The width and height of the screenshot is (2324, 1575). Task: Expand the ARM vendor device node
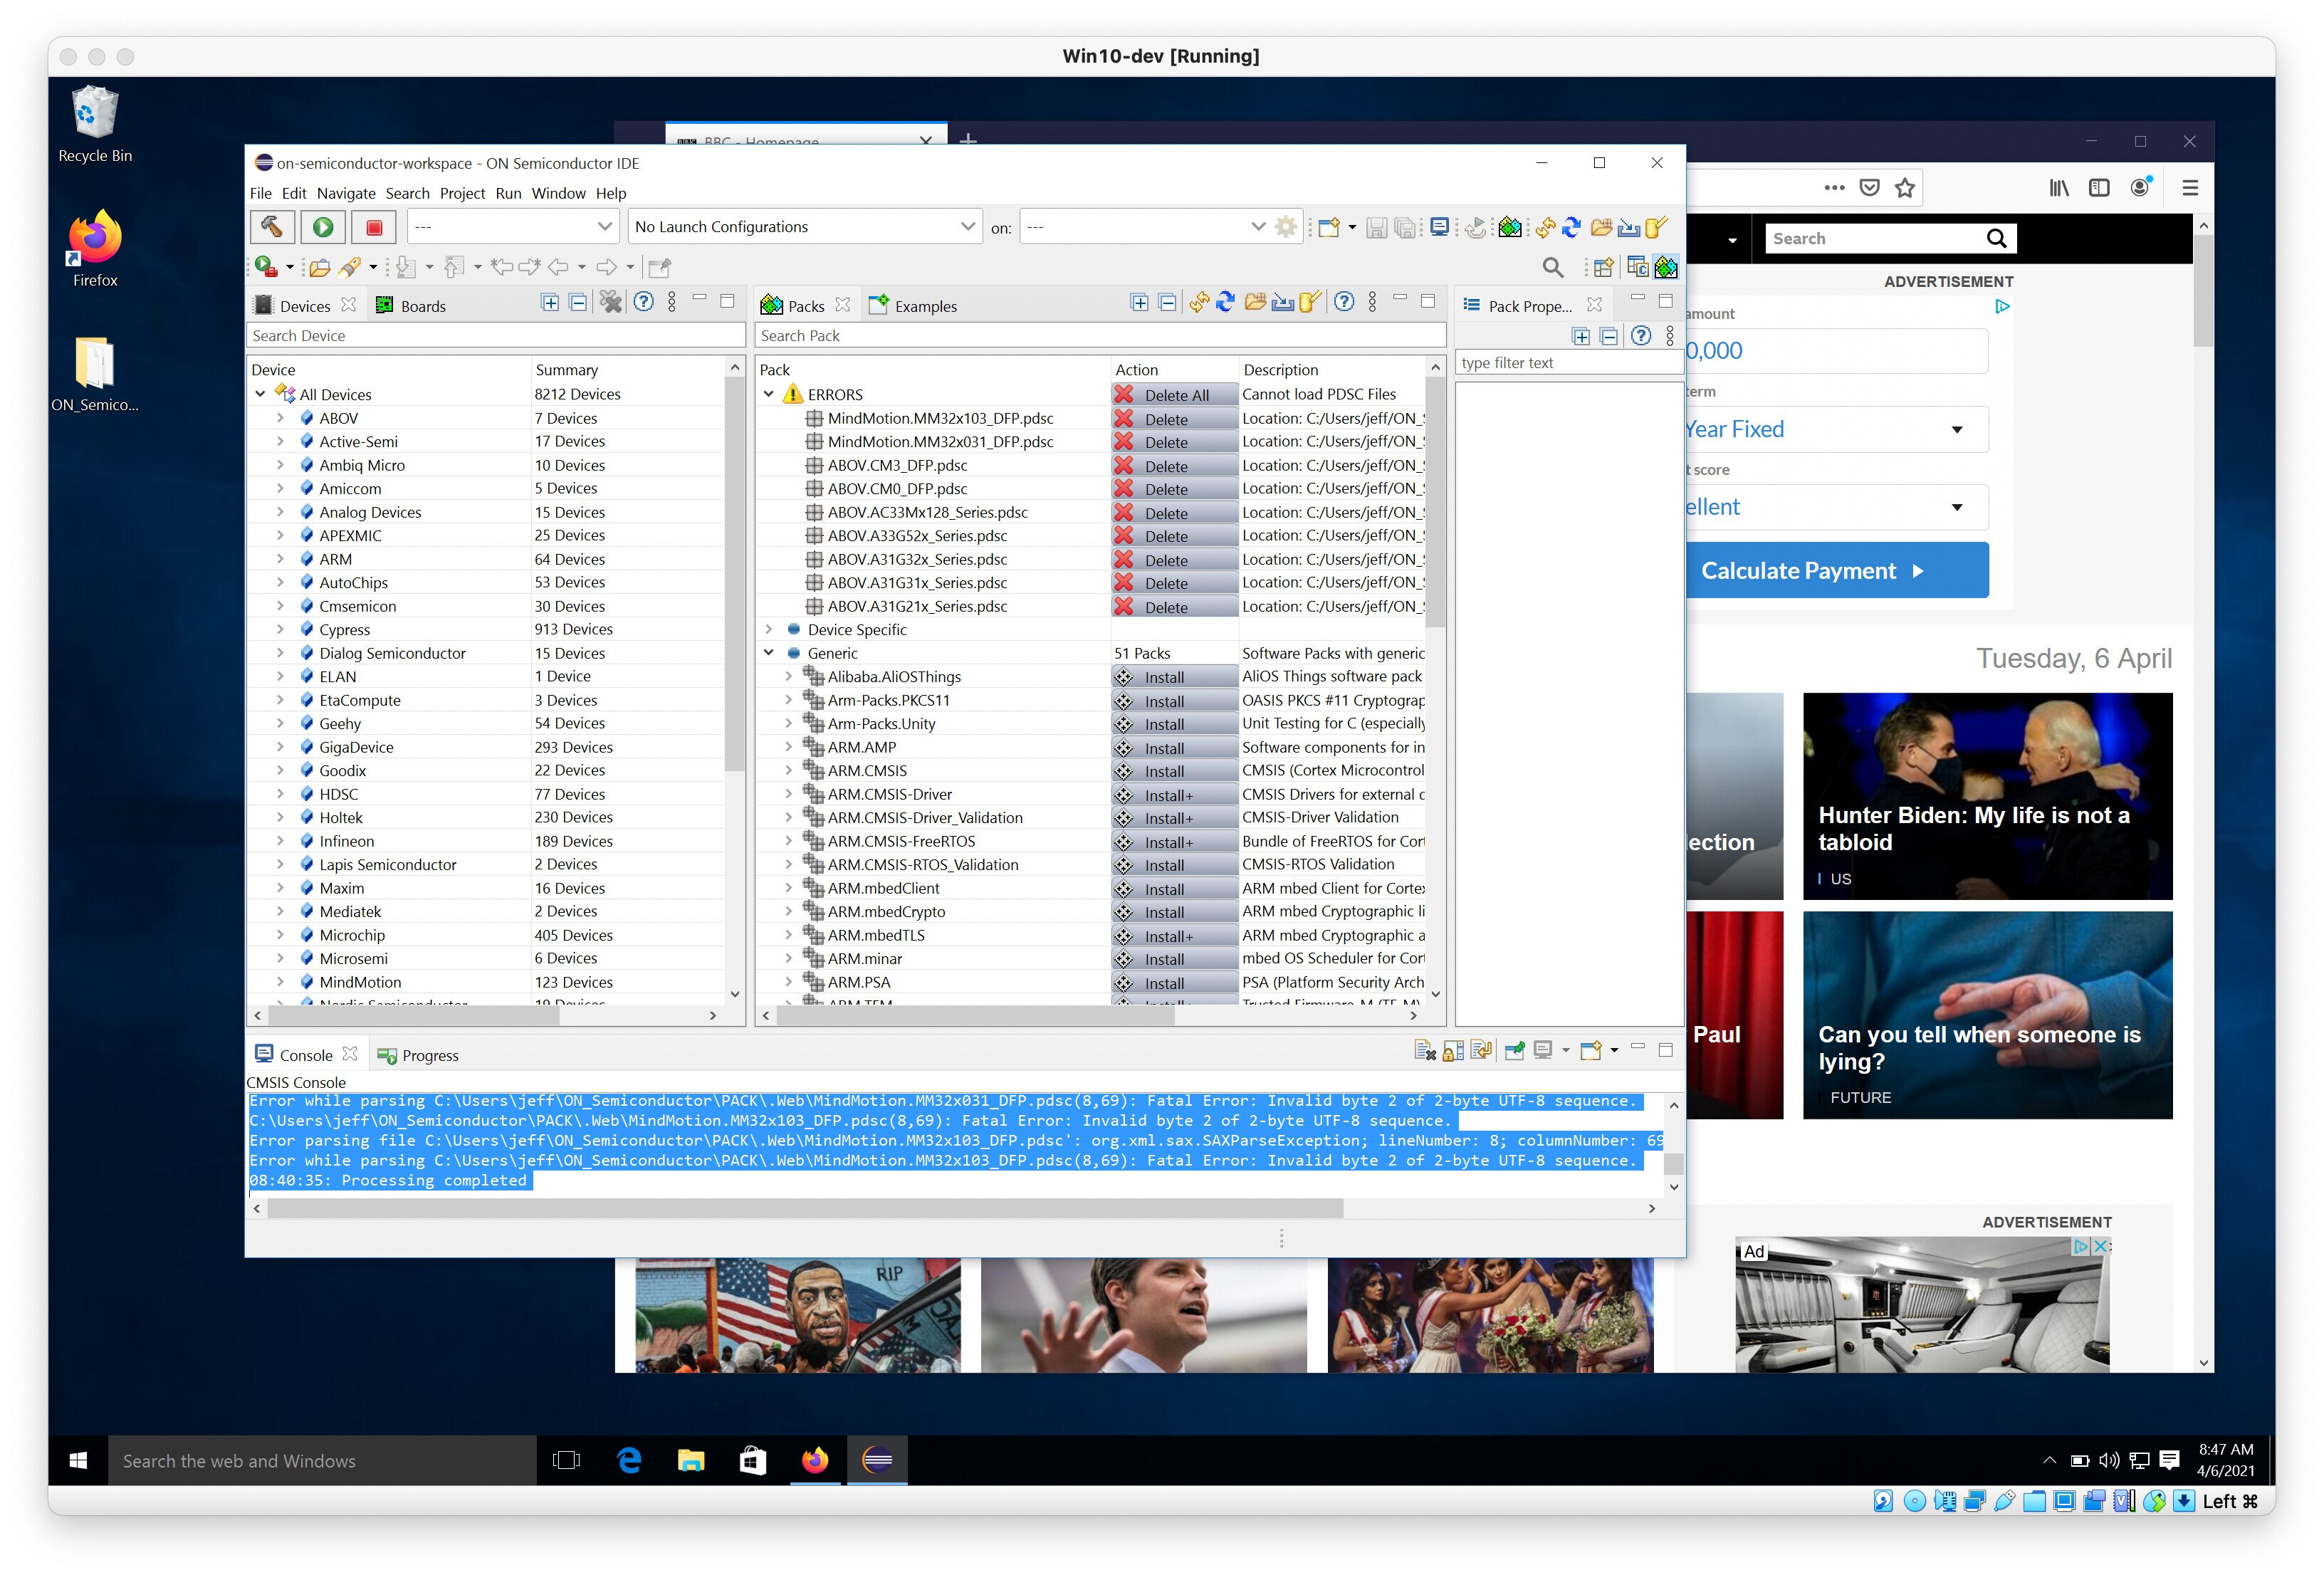(x=280, y=559)
